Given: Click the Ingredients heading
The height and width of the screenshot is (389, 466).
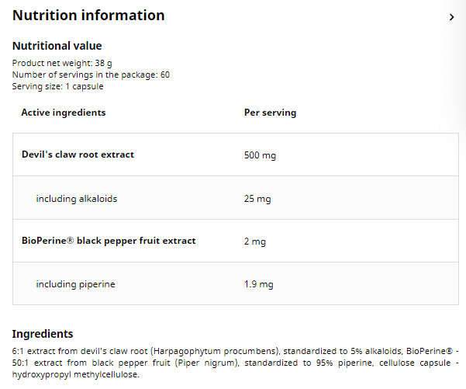Looking at the screenshot, I should click(x=43, y=334).
